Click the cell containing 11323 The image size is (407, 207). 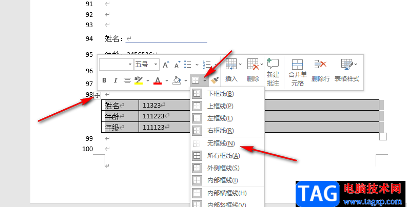click(x=259, y=106)
